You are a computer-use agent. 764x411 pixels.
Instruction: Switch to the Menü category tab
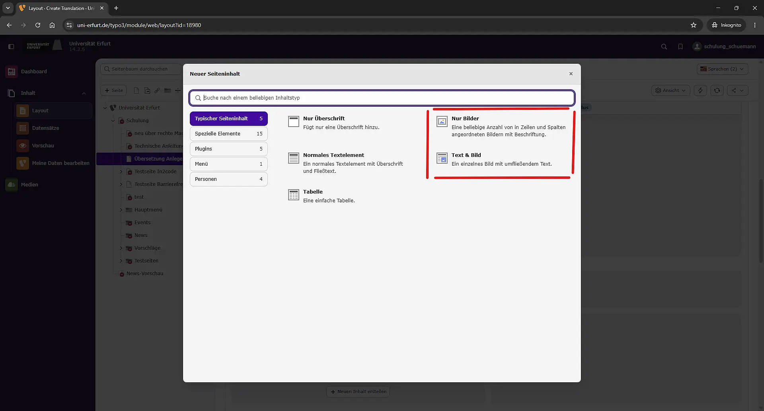pos(229,164)
